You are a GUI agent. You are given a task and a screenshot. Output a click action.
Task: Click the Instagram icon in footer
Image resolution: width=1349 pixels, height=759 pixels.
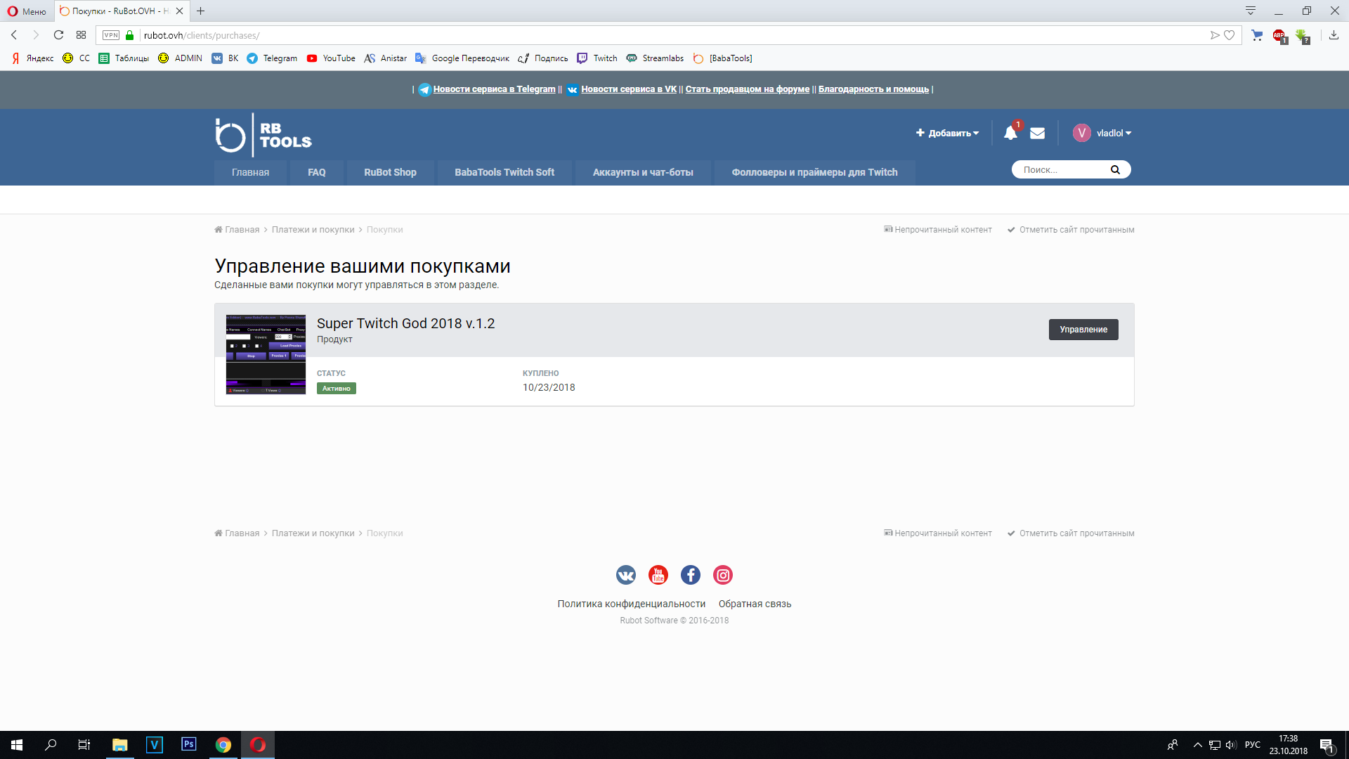[722, 575]
